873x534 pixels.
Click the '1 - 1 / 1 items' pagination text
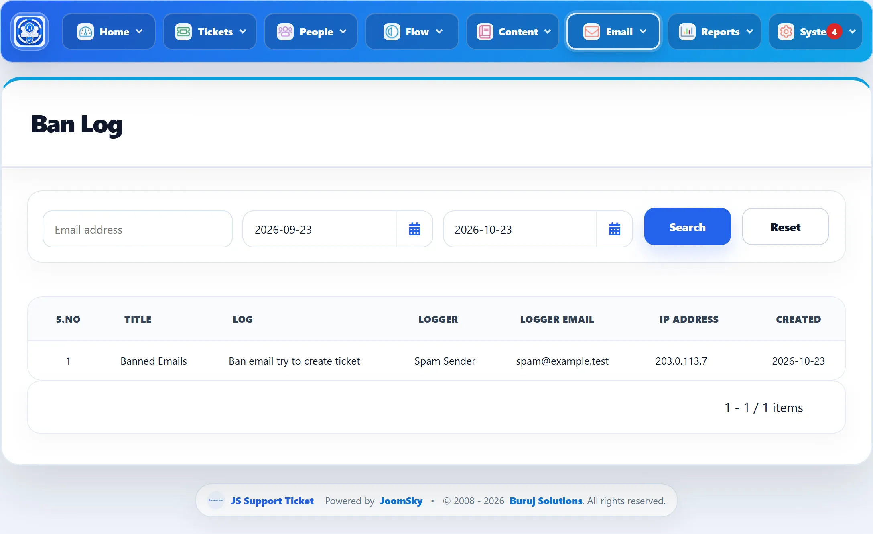763,408
